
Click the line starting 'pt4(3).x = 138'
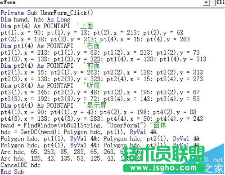pos(102,118)
